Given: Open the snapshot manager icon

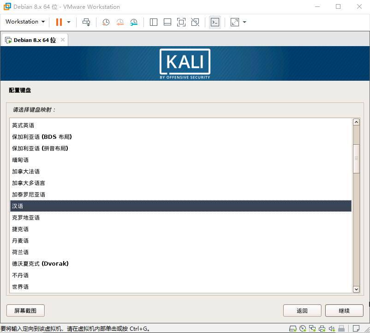Looking at the screenshot, I should coord(134,22).
